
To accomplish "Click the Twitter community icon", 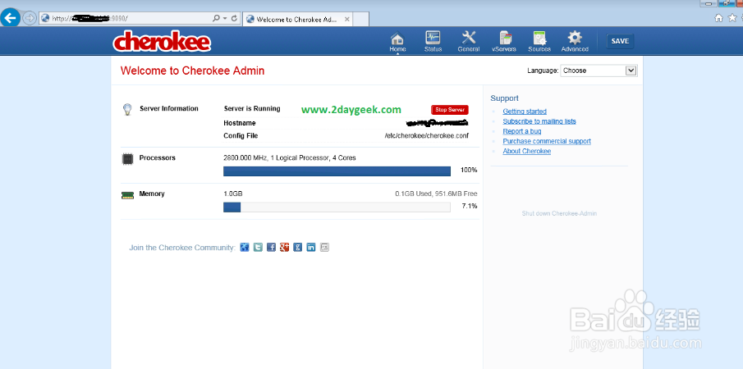I will tap(258, 247).
